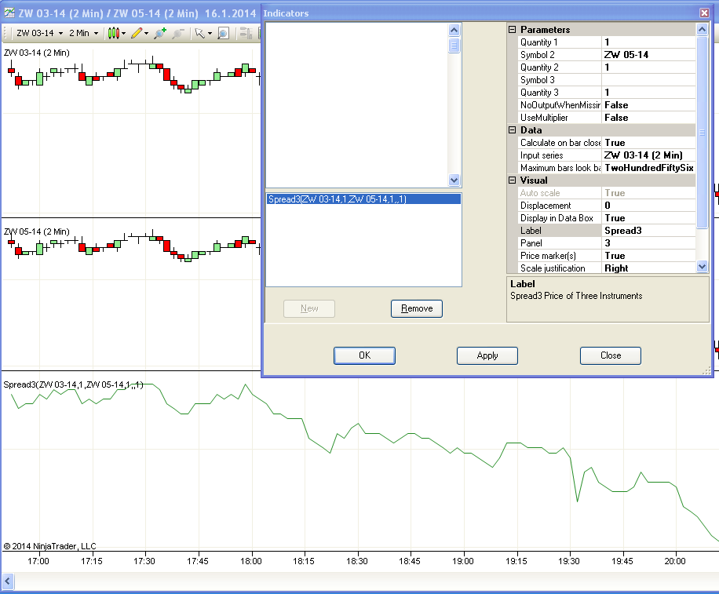Toggle the Price marker(s) True value

(x=648, y=256)
